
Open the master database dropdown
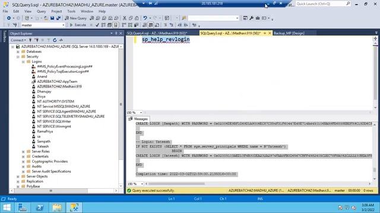click(x=64, y=25)
